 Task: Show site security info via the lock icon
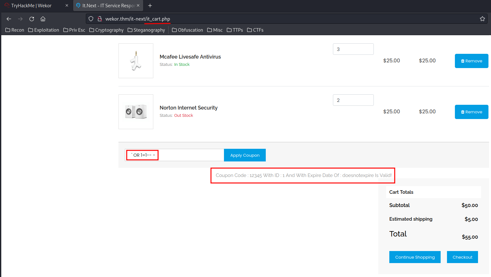pos(100,19)
